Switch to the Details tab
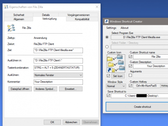The width and height of the screenshot is (168, 126). [46, 15]
